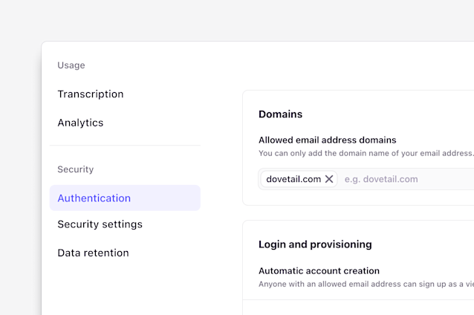Click the domain name helper text

[x=366, y=153]
